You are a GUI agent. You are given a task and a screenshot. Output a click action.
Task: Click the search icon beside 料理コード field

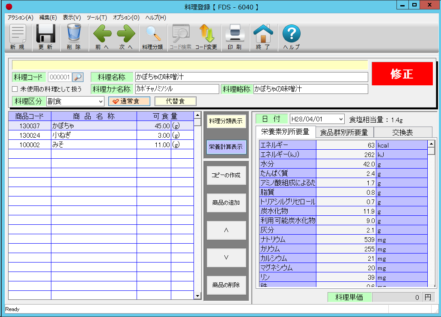point(78,77)
